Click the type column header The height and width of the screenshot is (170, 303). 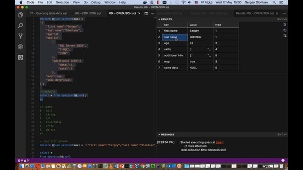[226, 25]
